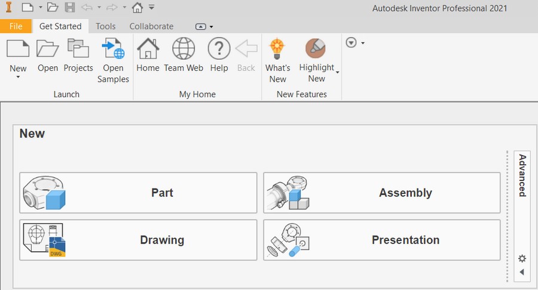Switch to the Get Started tab

tap(60, 26)
